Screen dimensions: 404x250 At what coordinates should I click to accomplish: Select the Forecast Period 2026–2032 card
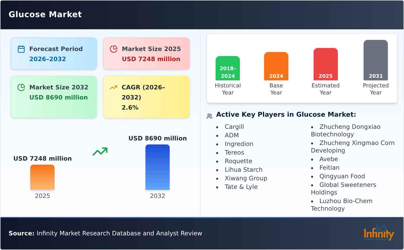point(54,53)
